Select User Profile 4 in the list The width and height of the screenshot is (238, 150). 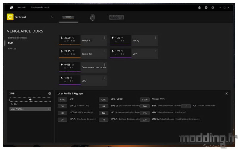(x=30, y=109)
